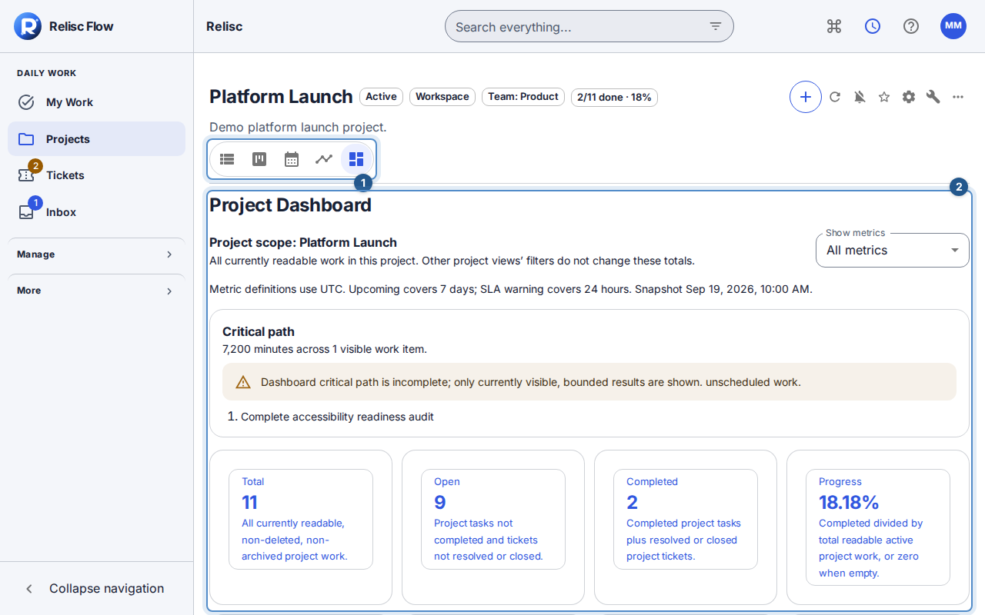Click the Workspace chip
The height and width of the screenshot is (615, 985).
point(442,97)
